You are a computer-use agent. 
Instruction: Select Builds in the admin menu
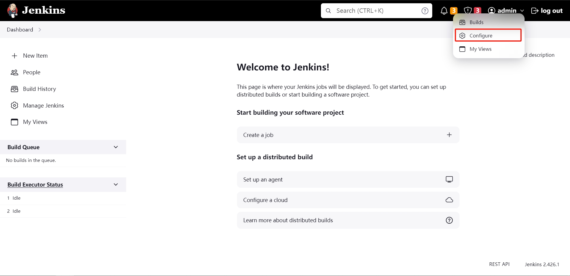pyautogui.click(x=476, y=22)
